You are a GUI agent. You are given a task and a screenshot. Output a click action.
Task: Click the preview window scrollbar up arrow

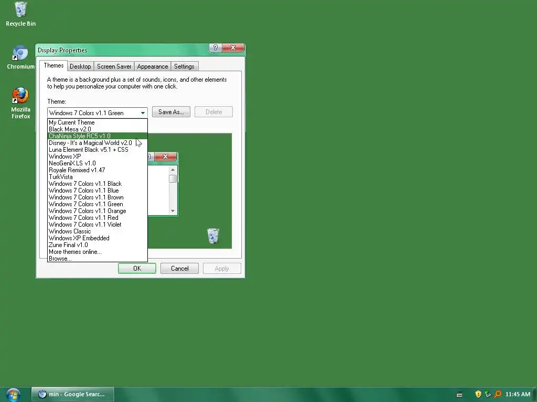[x=173, y=170]
